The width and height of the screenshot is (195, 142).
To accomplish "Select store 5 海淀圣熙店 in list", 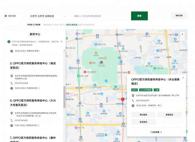I will 33,66.
